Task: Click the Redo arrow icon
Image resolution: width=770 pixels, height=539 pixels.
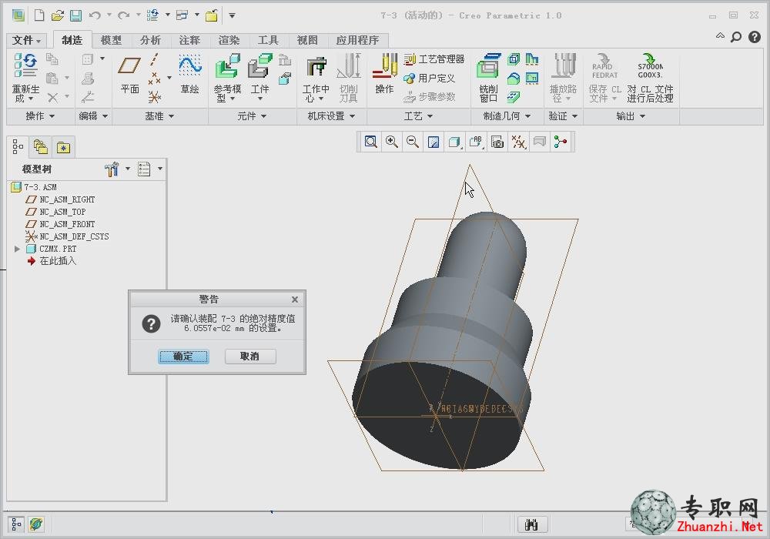Action: (123, 15)
